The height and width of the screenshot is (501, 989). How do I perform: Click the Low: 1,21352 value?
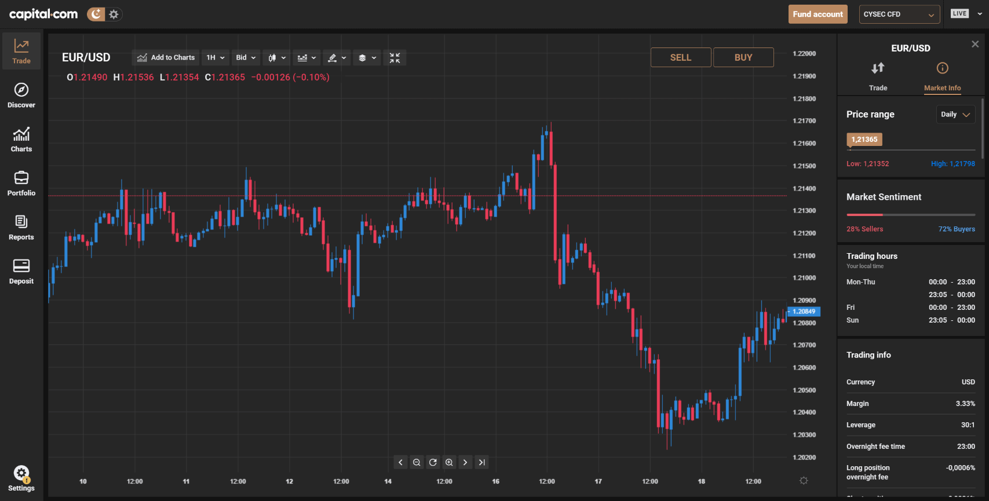pyautogui.click(x=867, y=164)
